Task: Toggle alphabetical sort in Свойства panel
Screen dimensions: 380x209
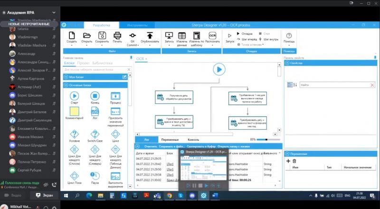Action: click(x=295, y=85)
